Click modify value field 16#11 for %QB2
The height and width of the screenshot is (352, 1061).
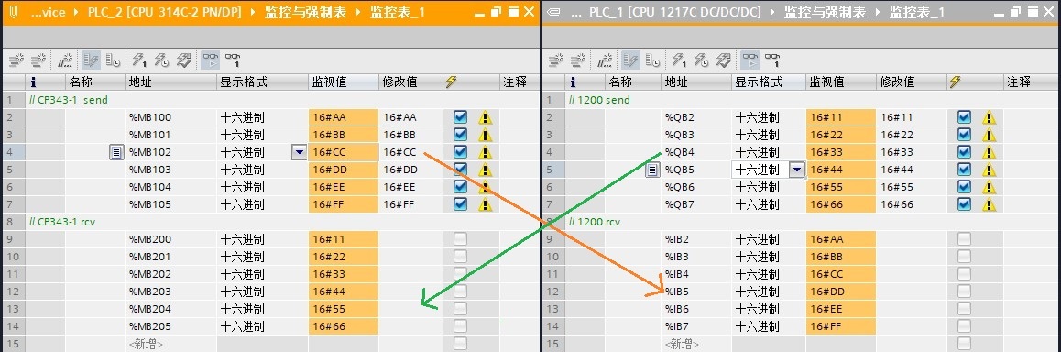coord(911,117)
